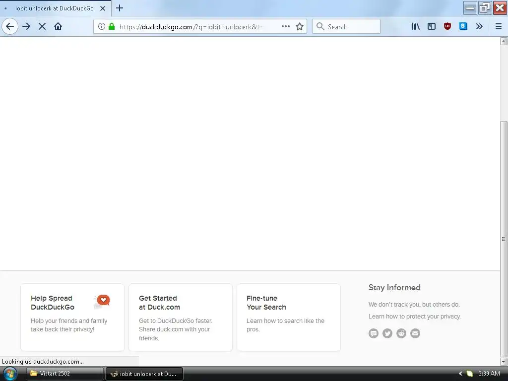508x381 pixels.
Task: Switch to Vistart 2502 taskbar folder
Action: pyautogui.click(x=65, y=374)
